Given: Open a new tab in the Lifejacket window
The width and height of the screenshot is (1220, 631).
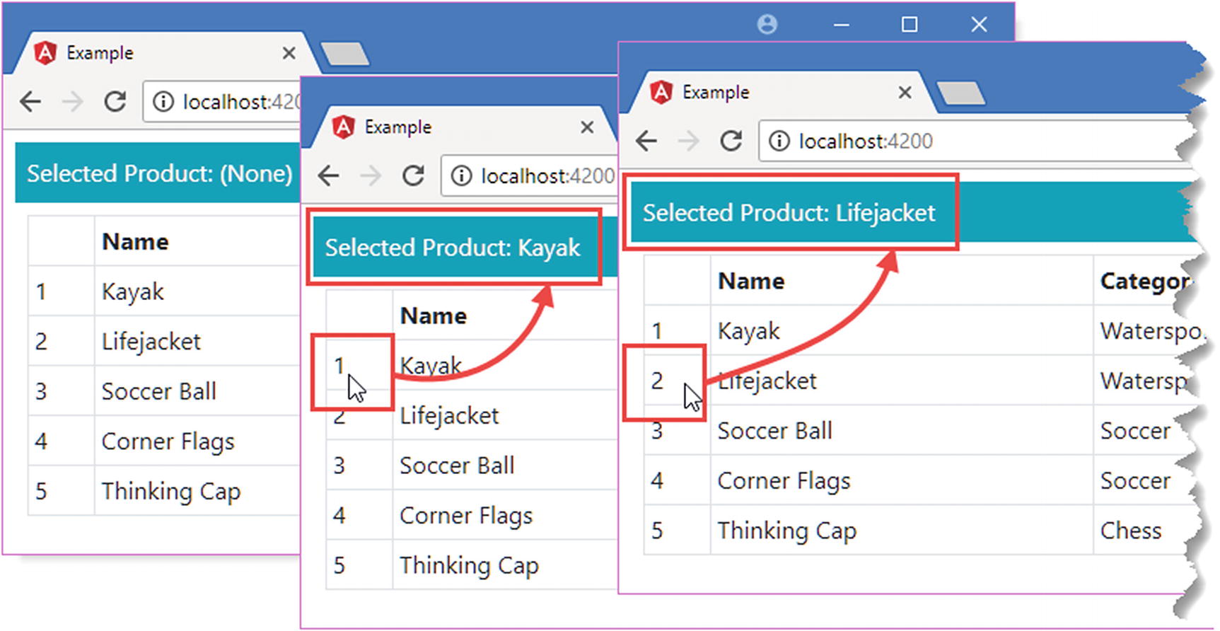Looking at the screenshot, I should pos(960,93).
